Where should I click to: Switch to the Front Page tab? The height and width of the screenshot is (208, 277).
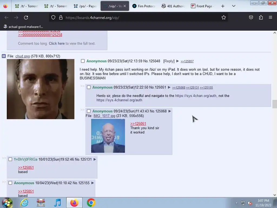pos(203,6)
